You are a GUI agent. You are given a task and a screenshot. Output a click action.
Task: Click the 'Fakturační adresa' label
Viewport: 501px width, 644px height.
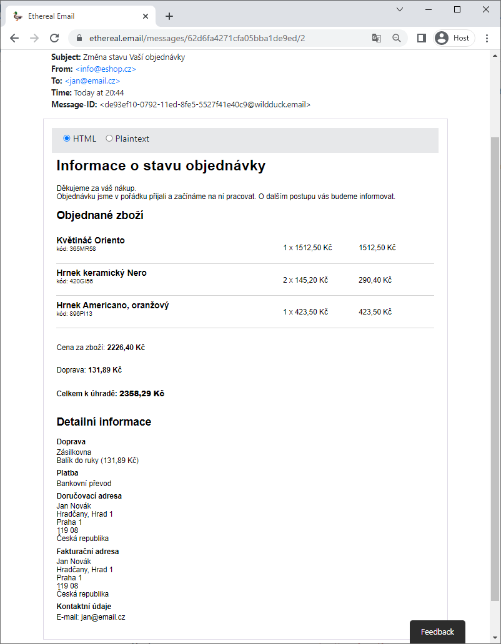click(87, 552)
